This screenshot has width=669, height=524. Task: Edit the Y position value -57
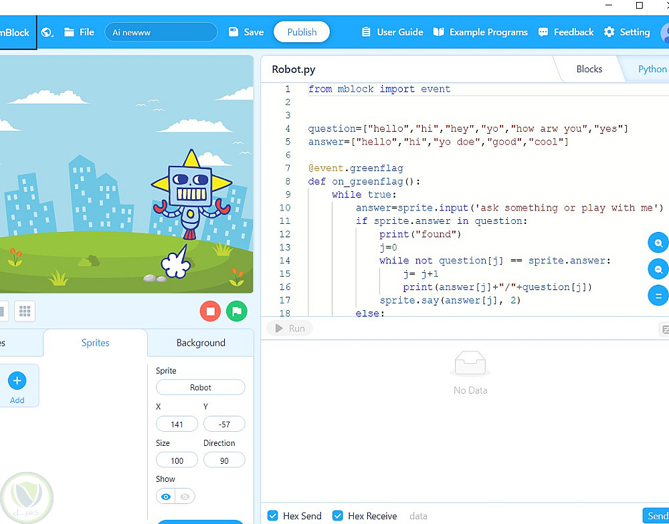click(224, 424)
